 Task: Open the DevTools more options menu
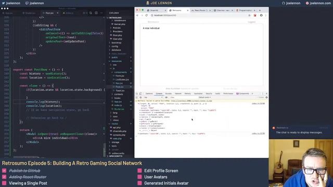[263, 94]
